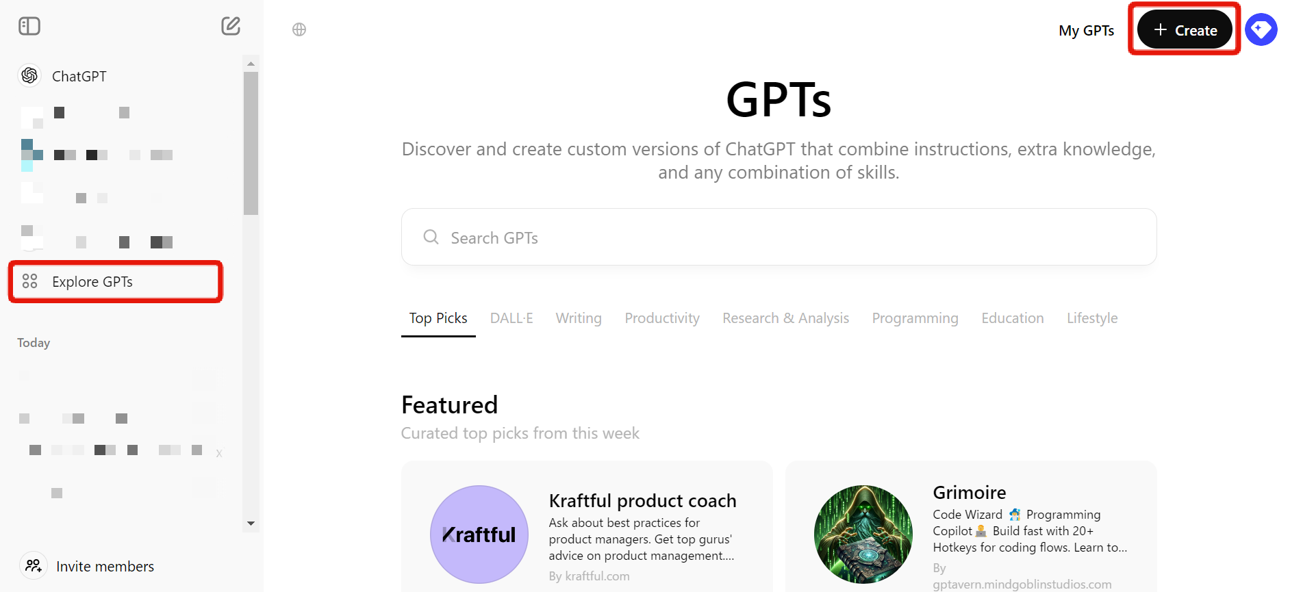The image size is (1290, 592).
Task: Open My GPTs
Action: (x=1086, y=30)
